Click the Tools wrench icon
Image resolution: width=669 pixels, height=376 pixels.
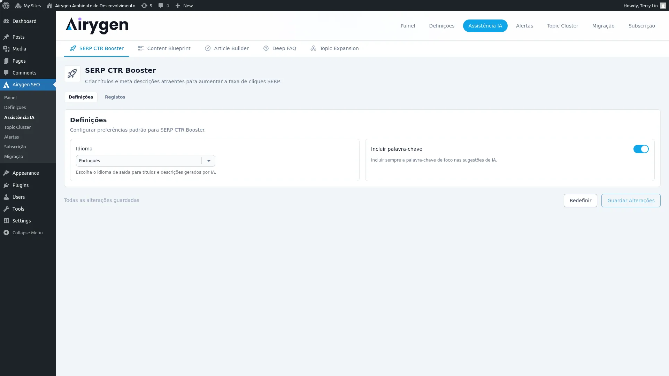(6, 209)
